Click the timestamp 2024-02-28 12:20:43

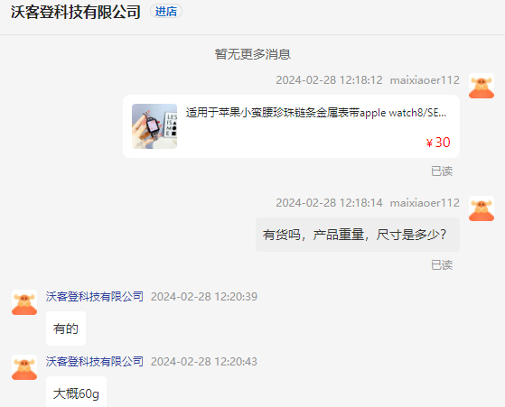[204, 362]
